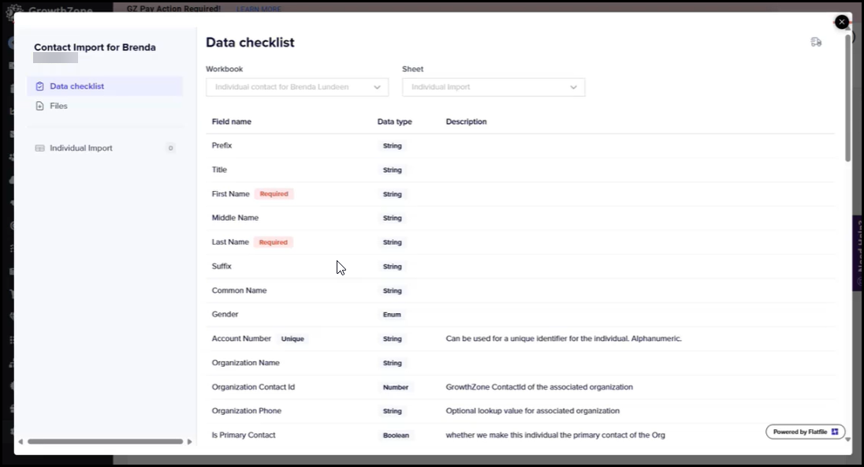Click the left arrow of the sidebar horizontal scrollbar
Viewport: 864px width, 467px height.
(20, 442)
